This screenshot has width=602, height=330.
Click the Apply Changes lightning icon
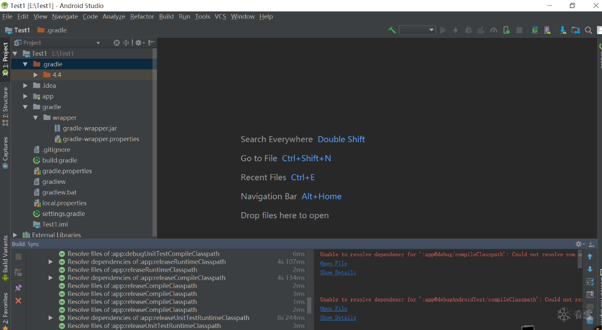point(456,30)
